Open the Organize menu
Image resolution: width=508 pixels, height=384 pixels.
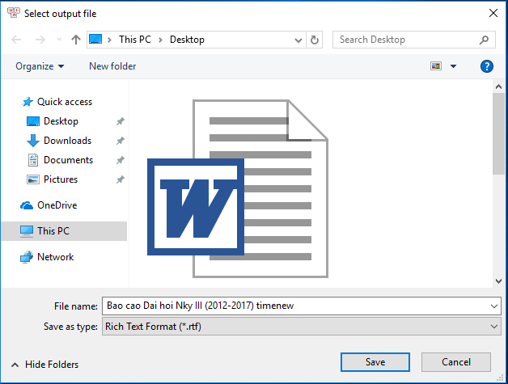(x=40, y=66)
